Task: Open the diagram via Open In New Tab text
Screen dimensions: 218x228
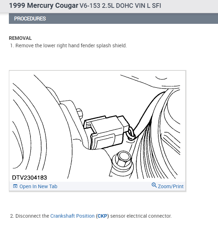Action: pyautogui.click(x=38, y=186)
